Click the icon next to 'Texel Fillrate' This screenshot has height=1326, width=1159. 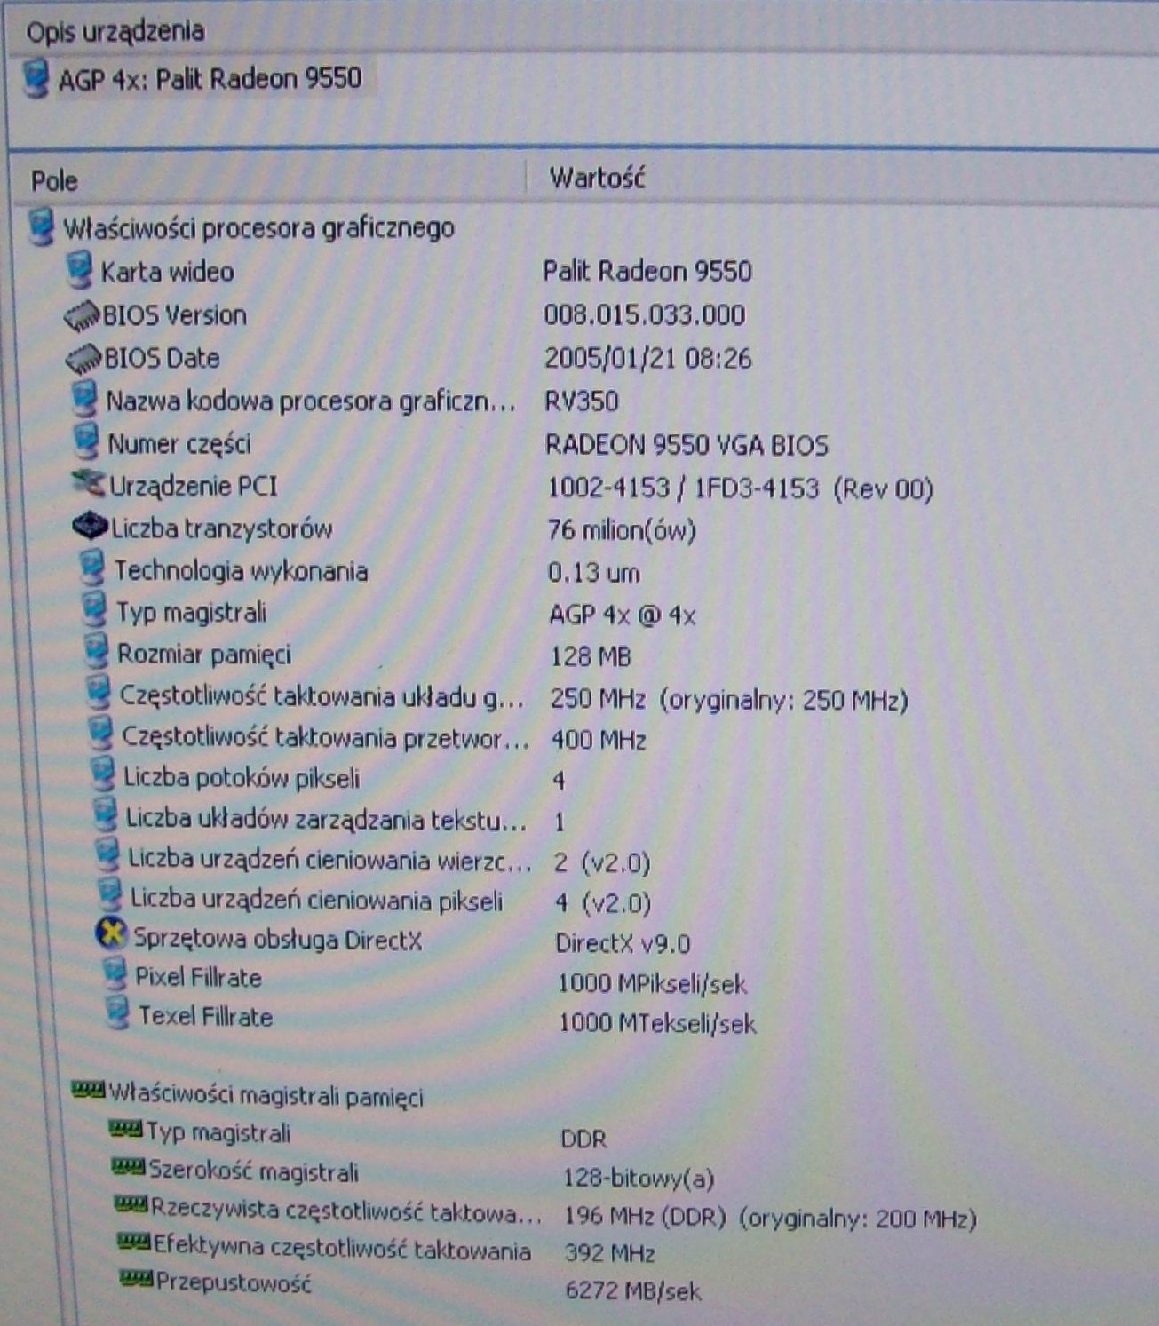[117, 1014]
